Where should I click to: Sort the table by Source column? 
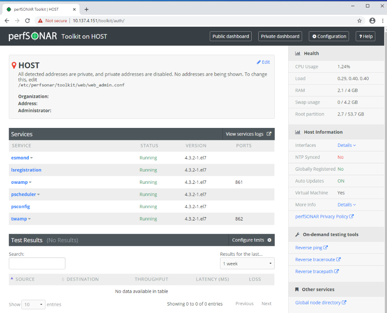[x=25, y=279]
